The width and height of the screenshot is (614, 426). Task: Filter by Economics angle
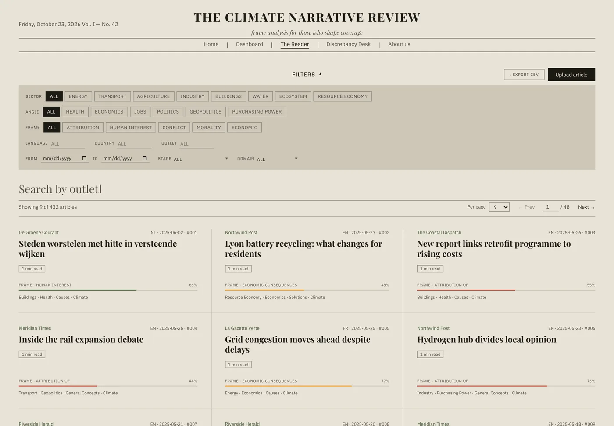coord(109,112)
